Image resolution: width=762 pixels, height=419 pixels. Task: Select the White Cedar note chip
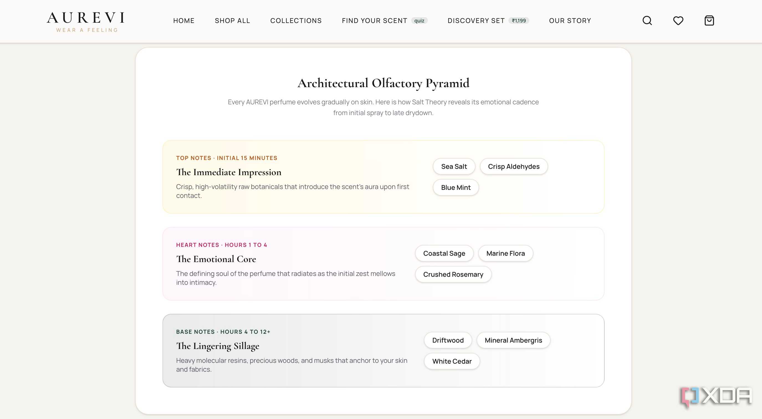(x=452, y=361)
